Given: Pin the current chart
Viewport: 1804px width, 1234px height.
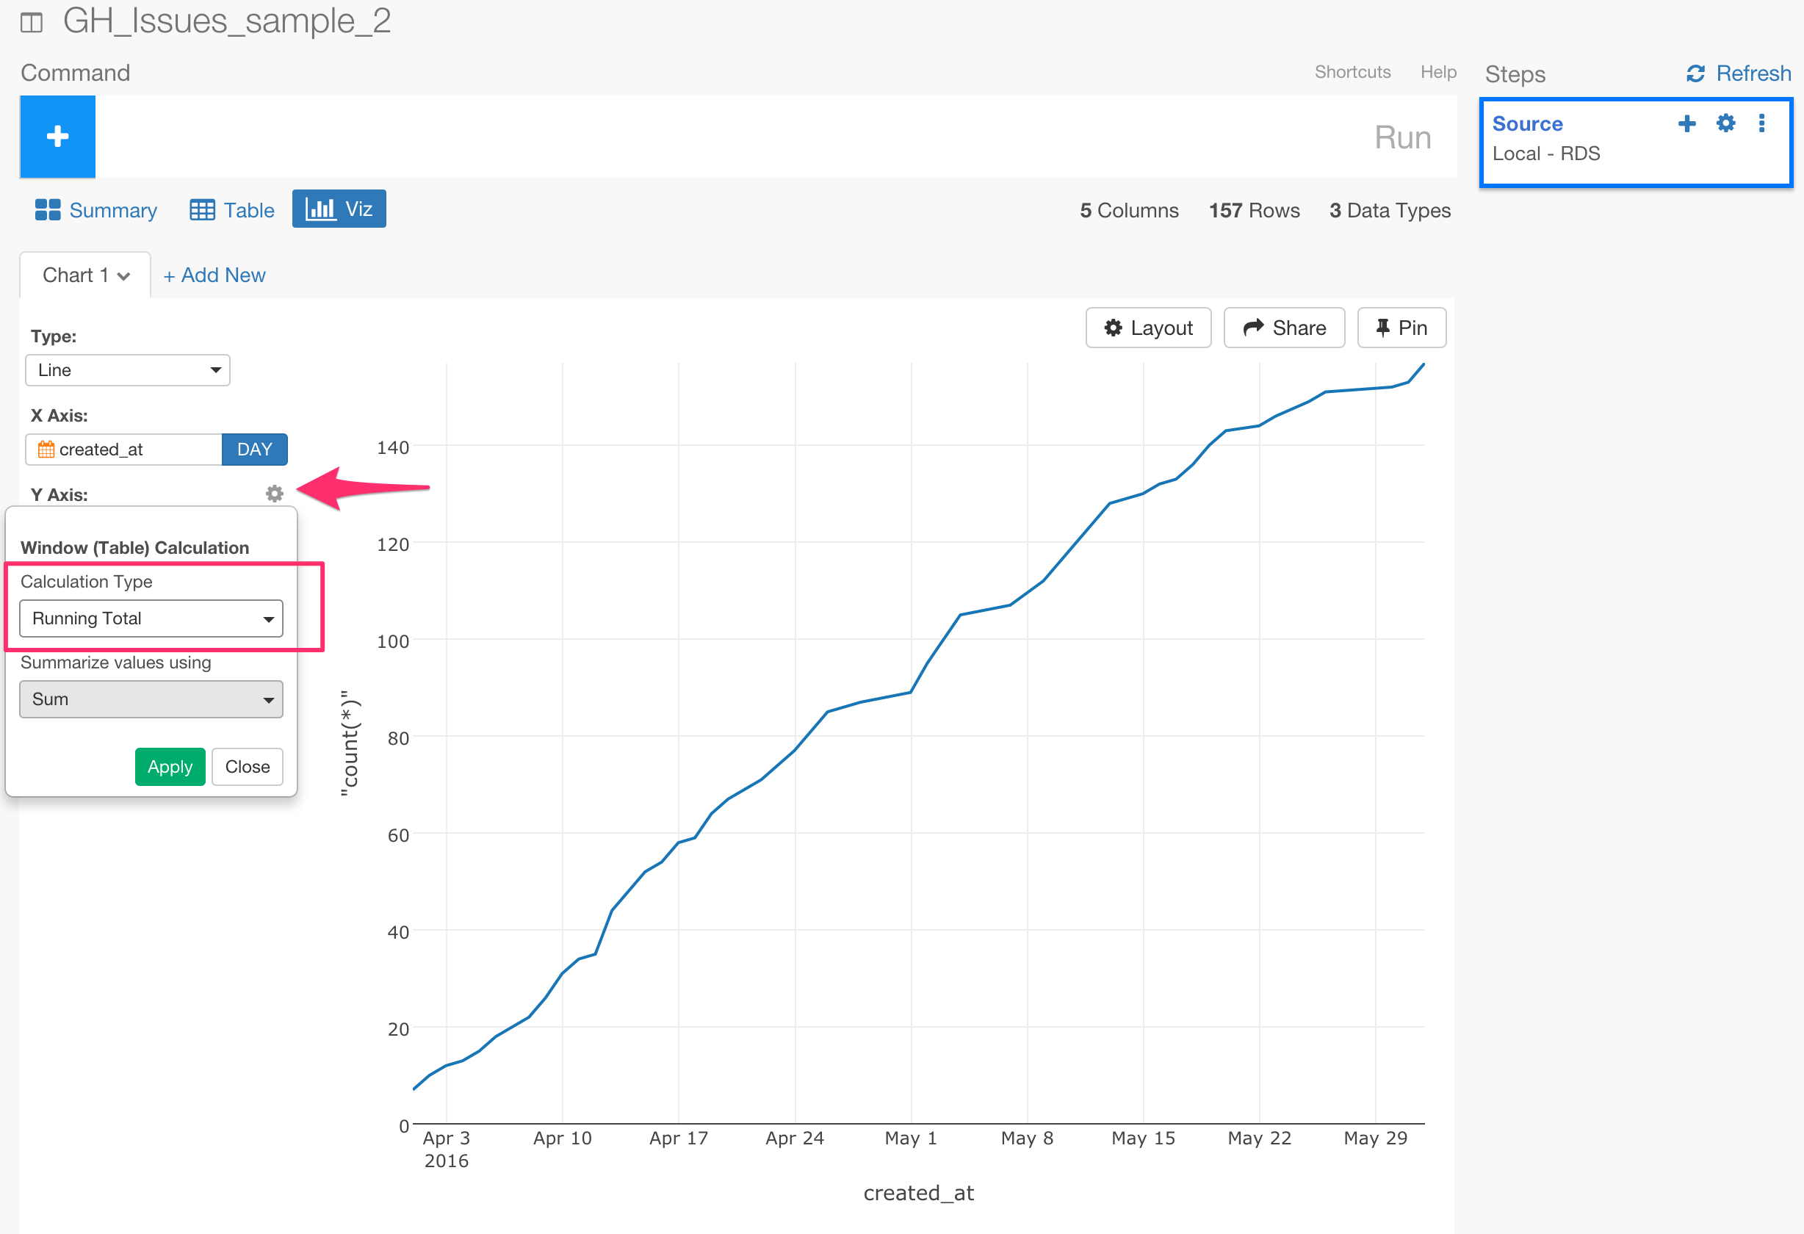Looking at the screenshot, I should point(1401,328).
